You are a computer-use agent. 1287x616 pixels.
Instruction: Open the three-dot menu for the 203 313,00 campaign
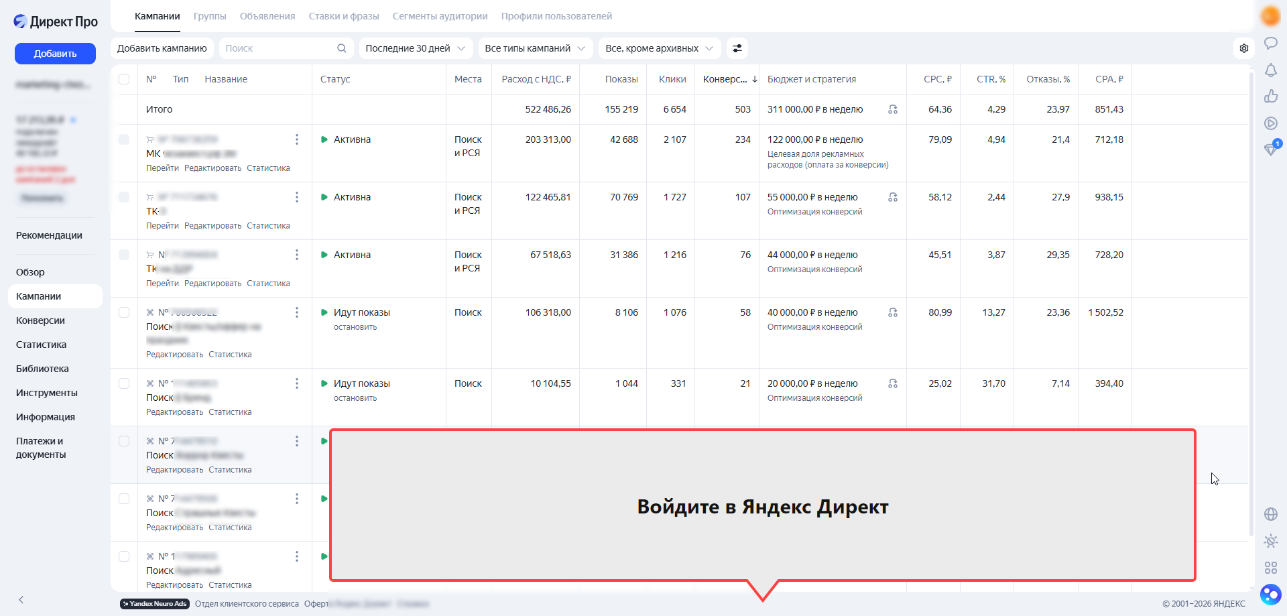297,139
